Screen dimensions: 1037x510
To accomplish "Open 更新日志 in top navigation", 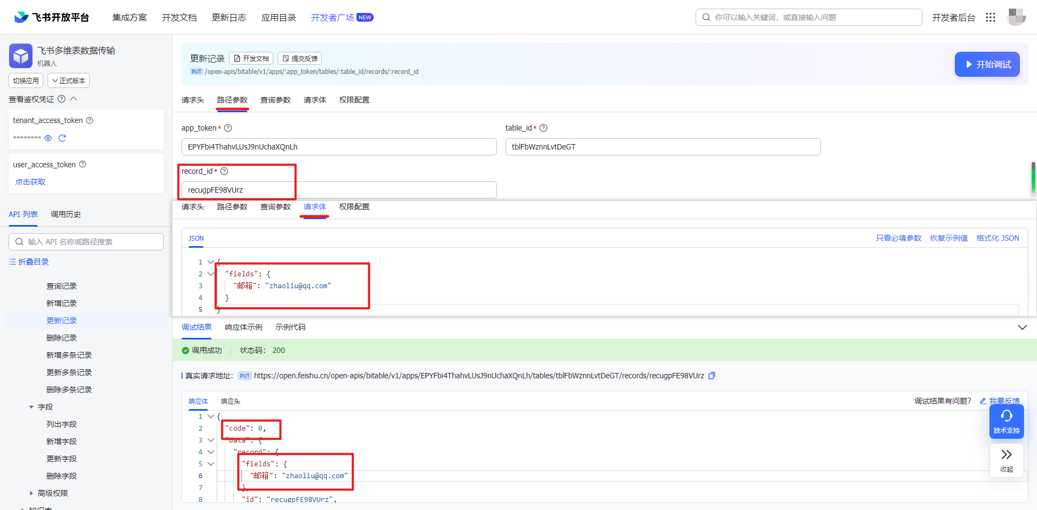I will (229, 17).
